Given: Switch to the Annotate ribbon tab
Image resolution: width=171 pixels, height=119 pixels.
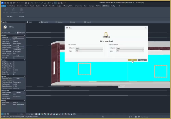Looking at the screenshot, I should [52, 6].
